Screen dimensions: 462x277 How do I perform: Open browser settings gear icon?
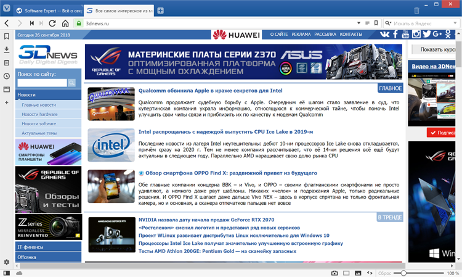7,262
